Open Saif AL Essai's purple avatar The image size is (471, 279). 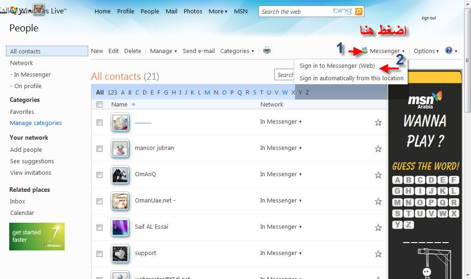[x=120, y=227]
